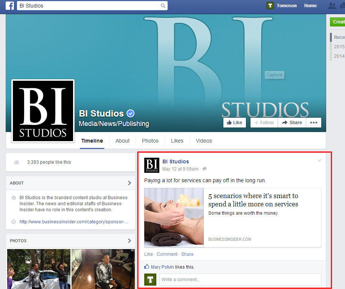345x289 pixels.
Task: Jump to 2014 in the timeline sidebar
Action: click(339, 56)
